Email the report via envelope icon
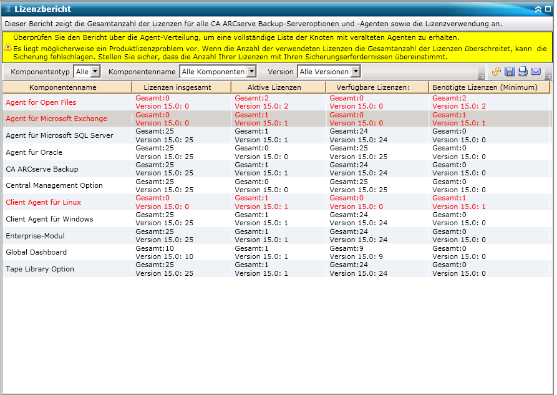The height and width of the screenshot is (395, 557). coord(536,72)
